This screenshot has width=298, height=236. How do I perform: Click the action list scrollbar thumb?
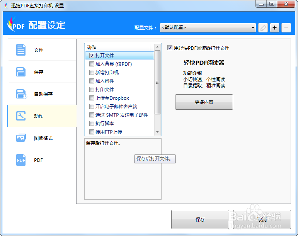[157, 82]
